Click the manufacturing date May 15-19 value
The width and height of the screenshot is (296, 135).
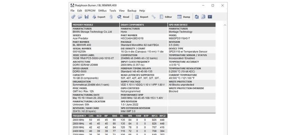(x=88, y=98)
